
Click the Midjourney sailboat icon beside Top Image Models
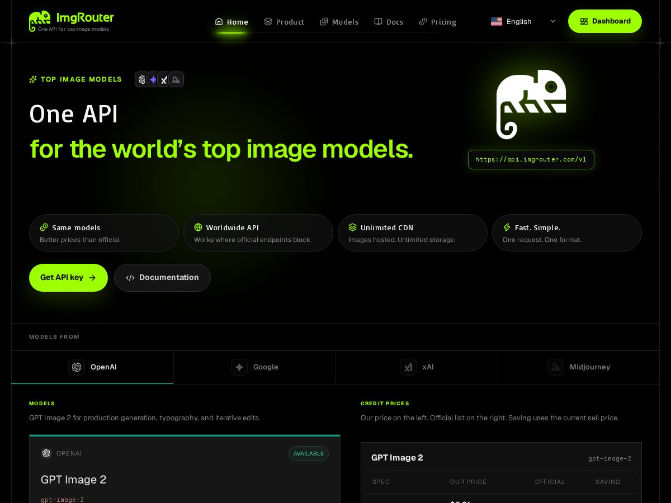pyautogui.click(x=176, y=79)
